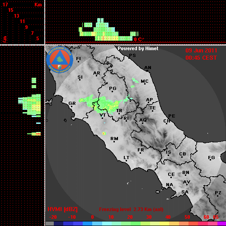This screenshot has height=226, width=226.
Task: Click the FI city label on the map
Action: click(x=78, y=58)
